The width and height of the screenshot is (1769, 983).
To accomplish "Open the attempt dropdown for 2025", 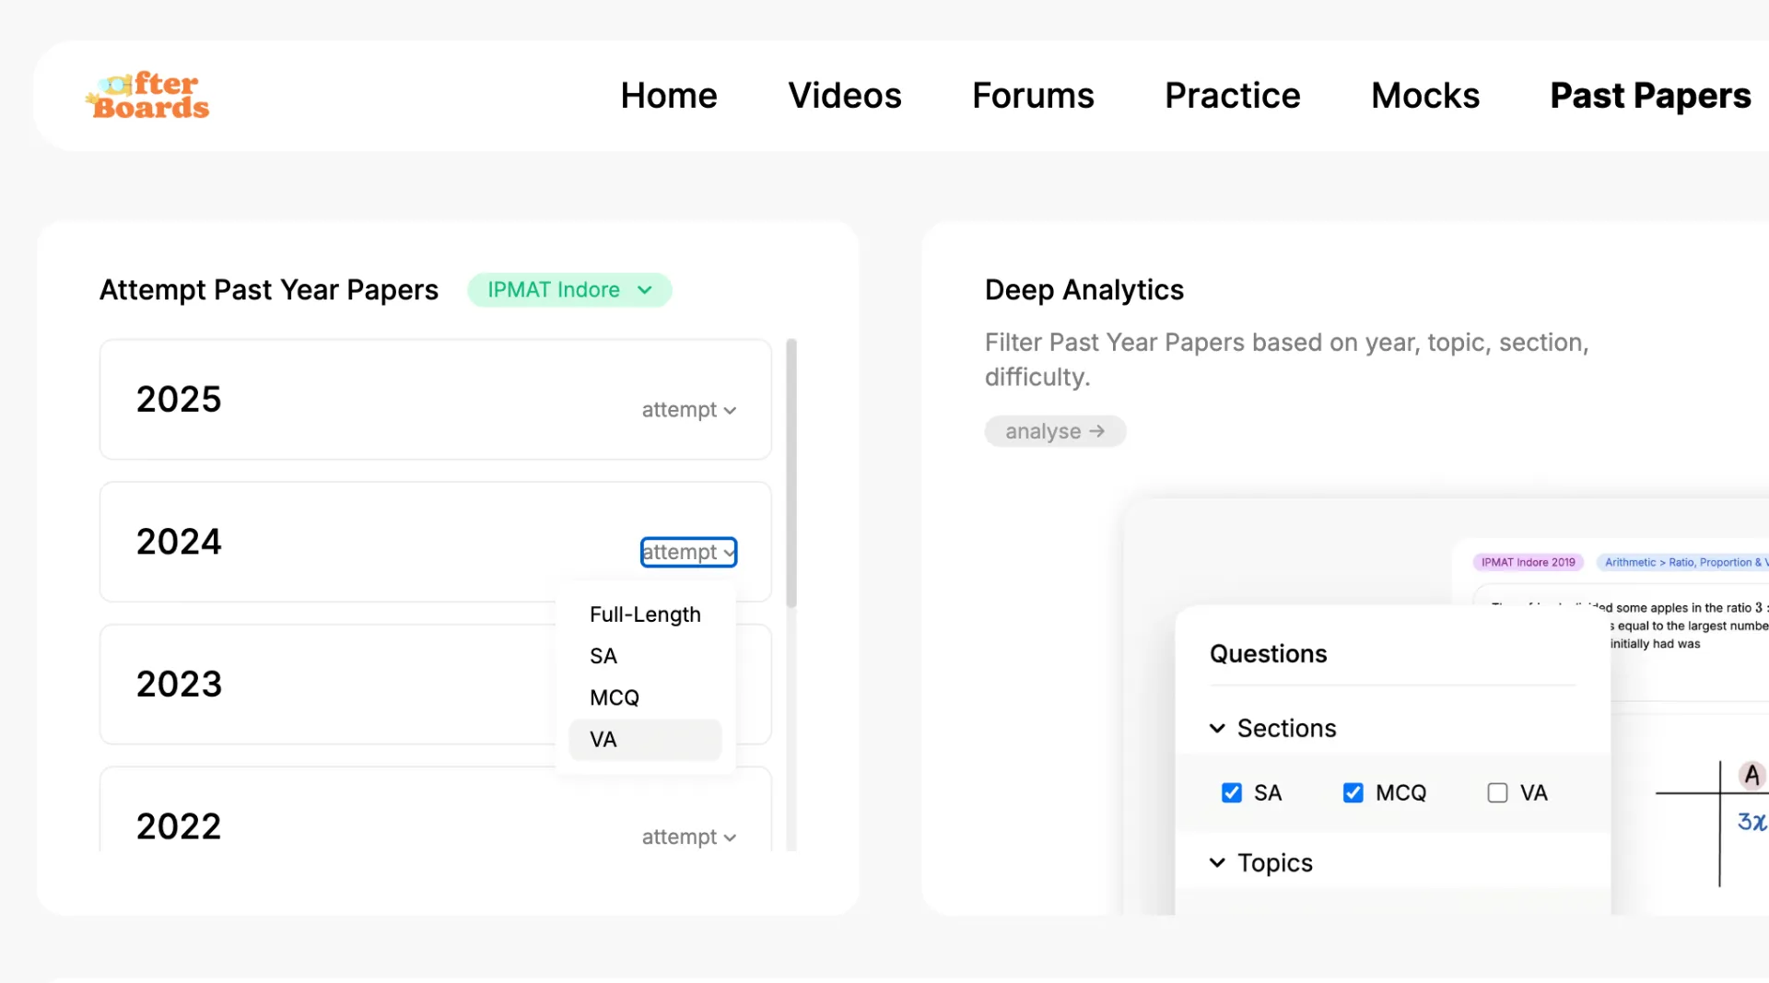I will coord(688,410).
